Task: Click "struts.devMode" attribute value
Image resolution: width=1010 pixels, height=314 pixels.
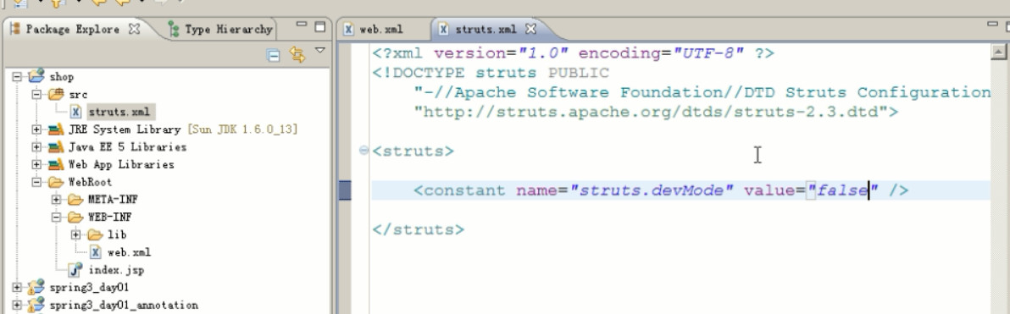Action: point(652,190)
